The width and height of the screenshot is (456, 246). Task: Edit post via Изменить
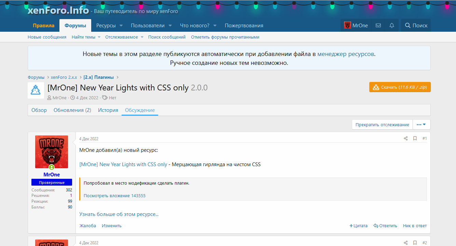pyautogui.click(x=112, y=226)
